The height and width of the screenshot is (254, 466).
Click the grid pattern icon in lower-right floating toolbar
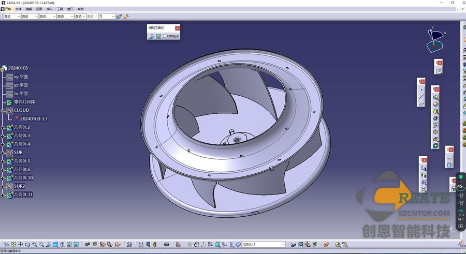[424, 183]
